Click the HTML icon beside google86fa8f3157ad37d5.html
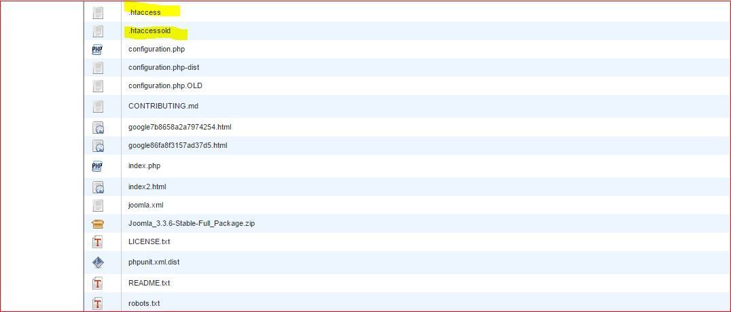This screenshot has height=312, width=731. 98,146
